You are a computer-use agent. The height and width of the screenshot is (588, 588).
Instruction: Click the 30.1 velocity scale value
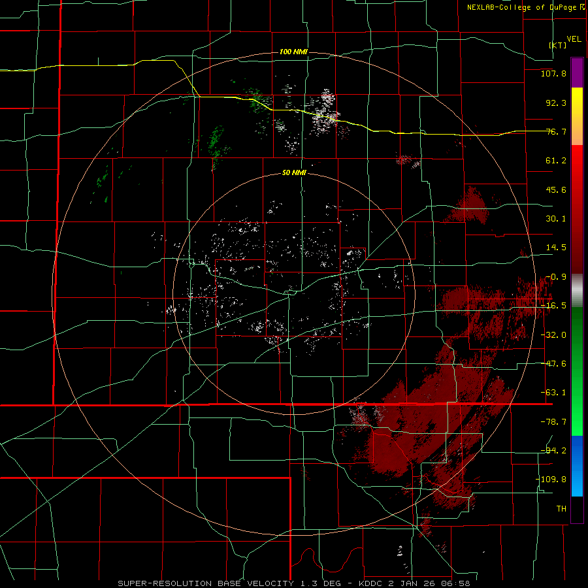556,219
